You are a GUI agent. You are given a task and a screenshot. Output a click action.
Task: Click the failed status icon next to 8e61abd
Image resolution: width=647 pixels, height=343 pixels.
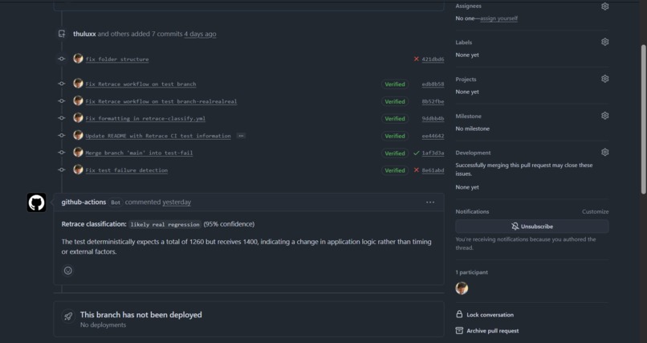416,170
